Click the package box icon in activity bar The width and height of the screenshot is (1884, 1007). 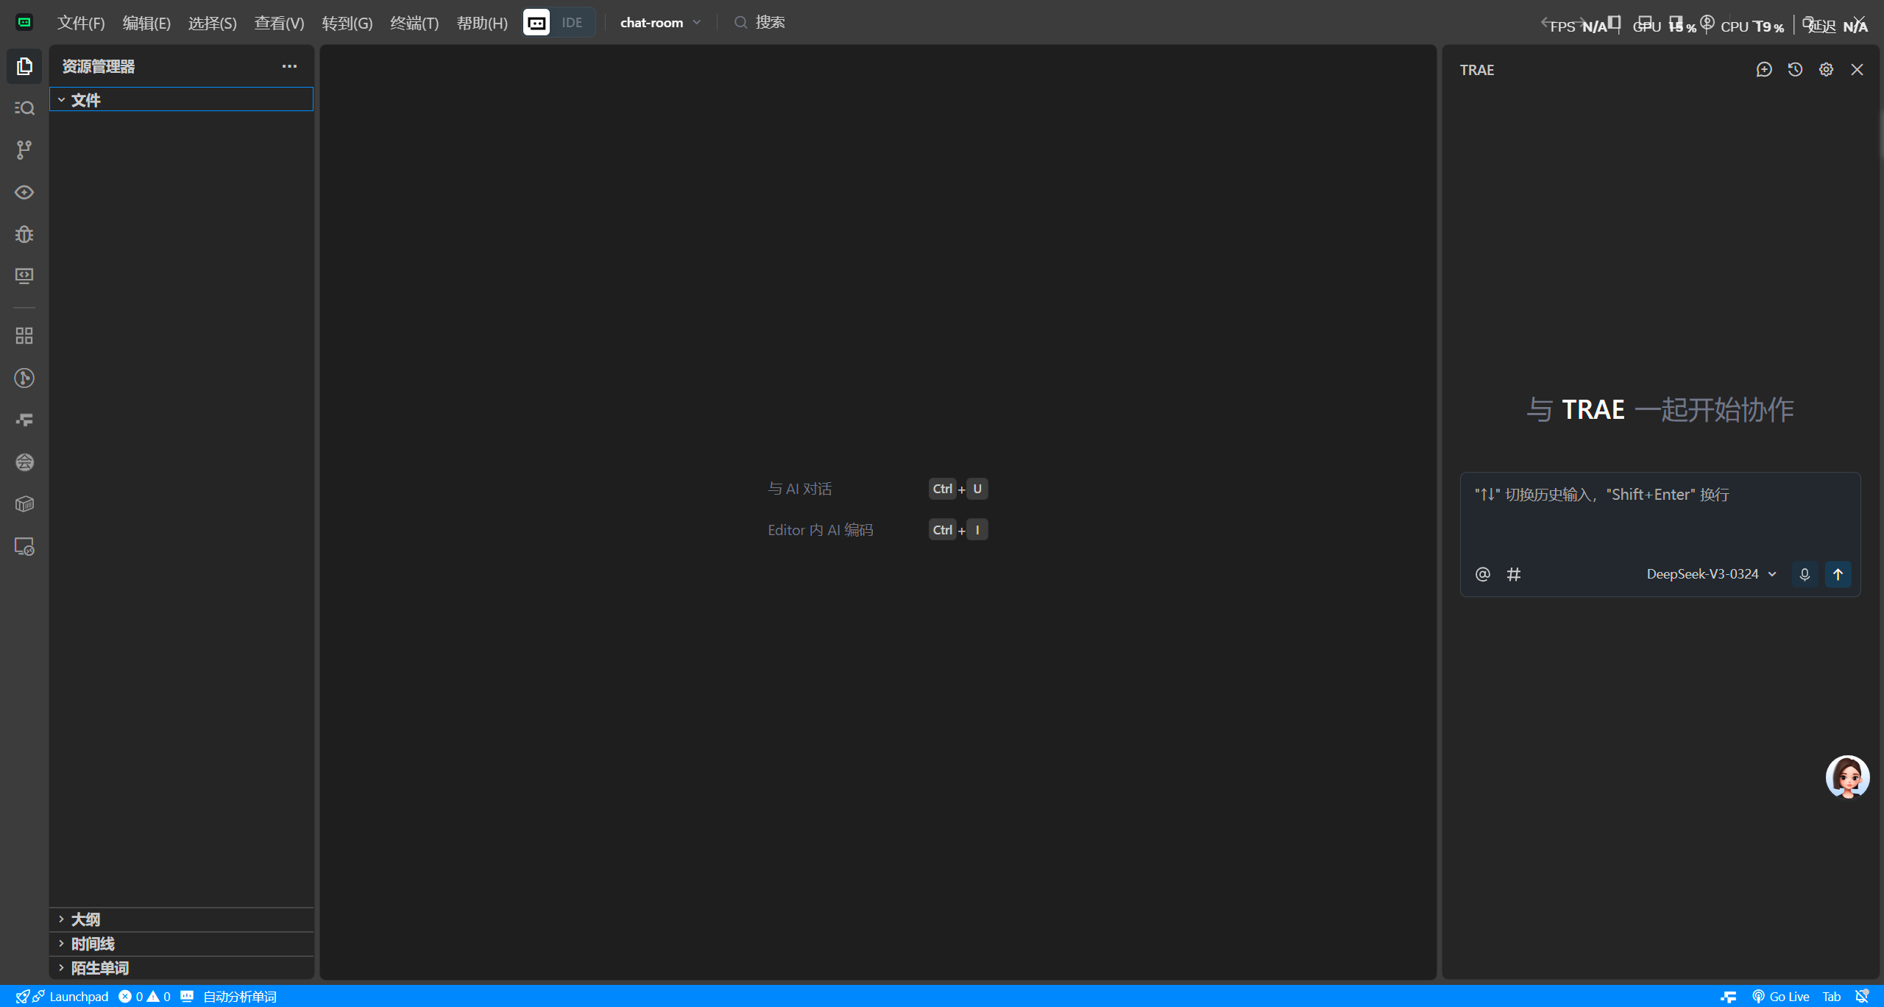click(24, 504)
